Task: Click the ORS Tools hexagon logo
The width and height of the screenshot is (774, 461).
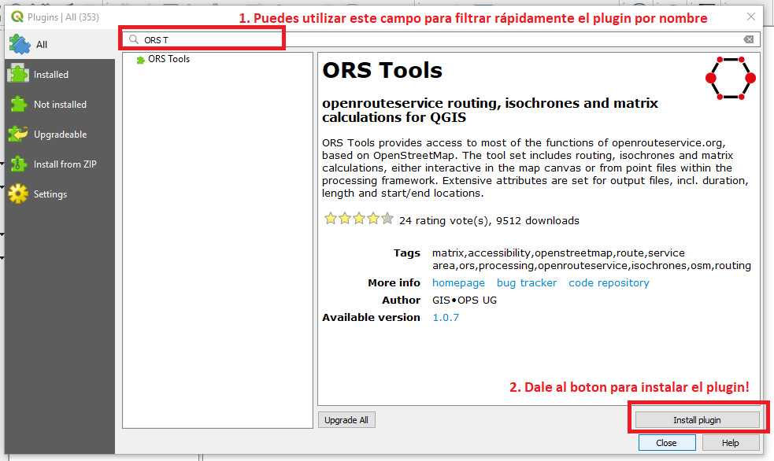Action: pyautogui.click(x=731, y=78)
